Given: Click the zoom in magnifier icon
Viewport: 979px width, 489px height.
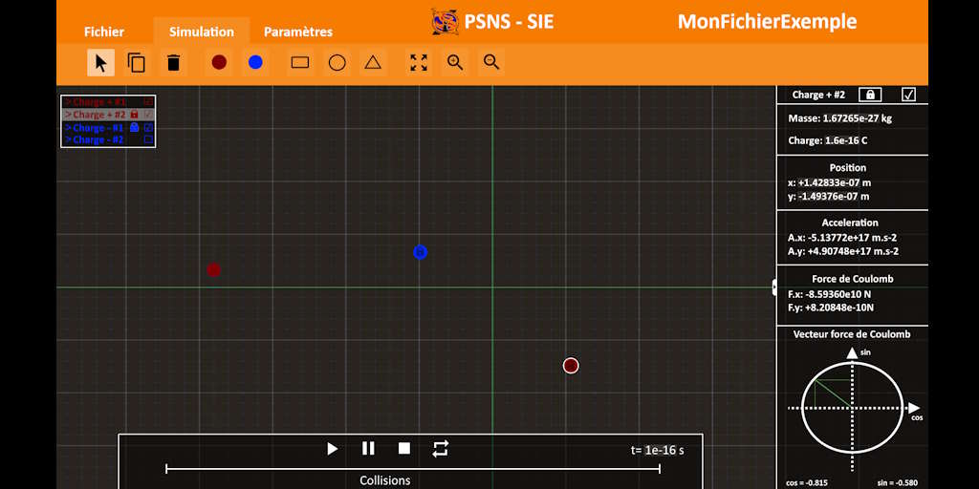Looking at the screenshot, I should [x=455, y=62].
